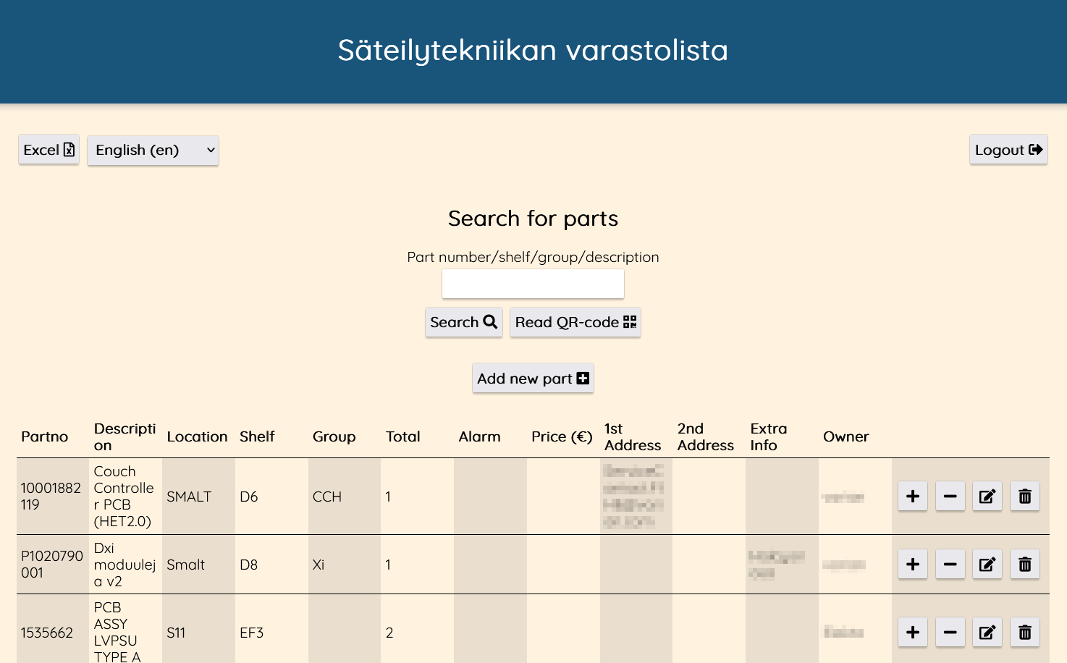The height and width of the screenshot is (663, 1067).
Task: Add a new part to the inventory
Action: pyautogui.click(x=533, y=378)
